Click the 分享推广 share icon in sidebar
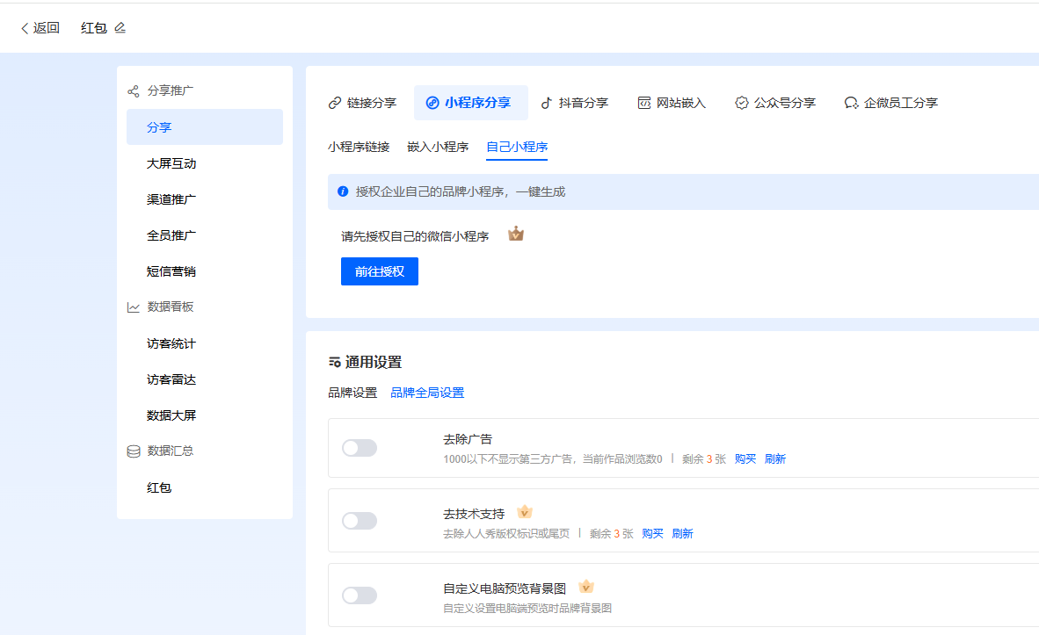The width and height of the screenshot is (1039, 635). click(134, 91)
